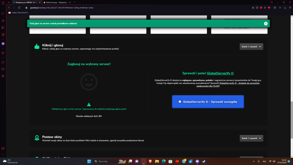Open the profile account icon in toolbar
The height and width of the screenshot is (165, 293).
pos(280,8)
